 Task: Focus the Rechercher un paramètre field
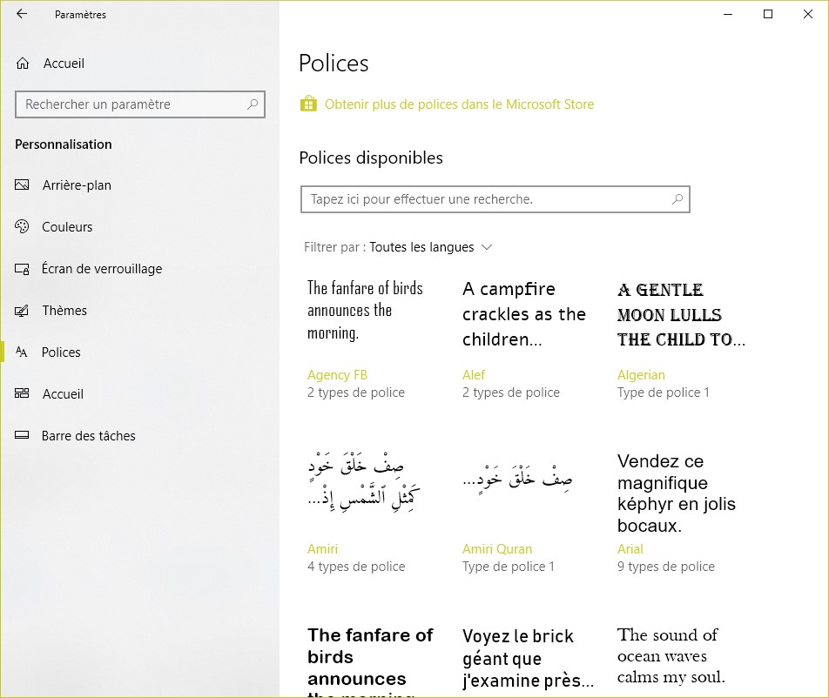pyautogui.click(x=131, y=104)
